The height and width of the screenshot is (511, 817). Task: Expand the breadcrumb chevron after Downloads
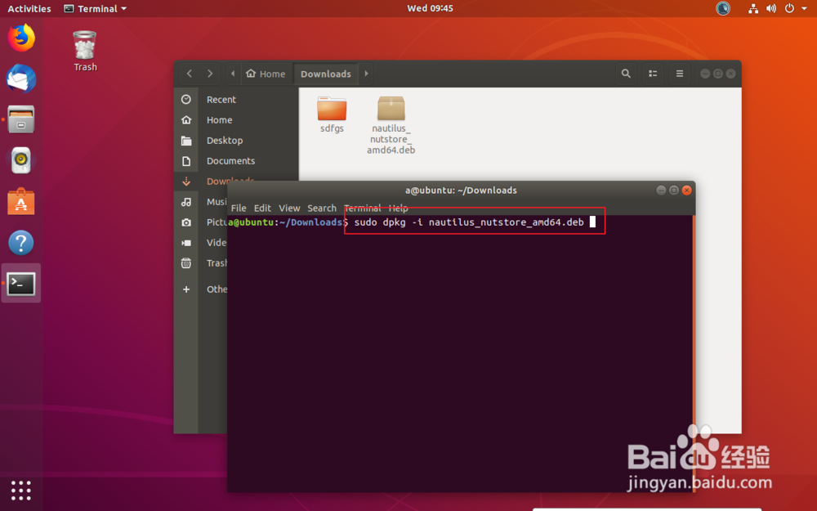coord(365,73)
